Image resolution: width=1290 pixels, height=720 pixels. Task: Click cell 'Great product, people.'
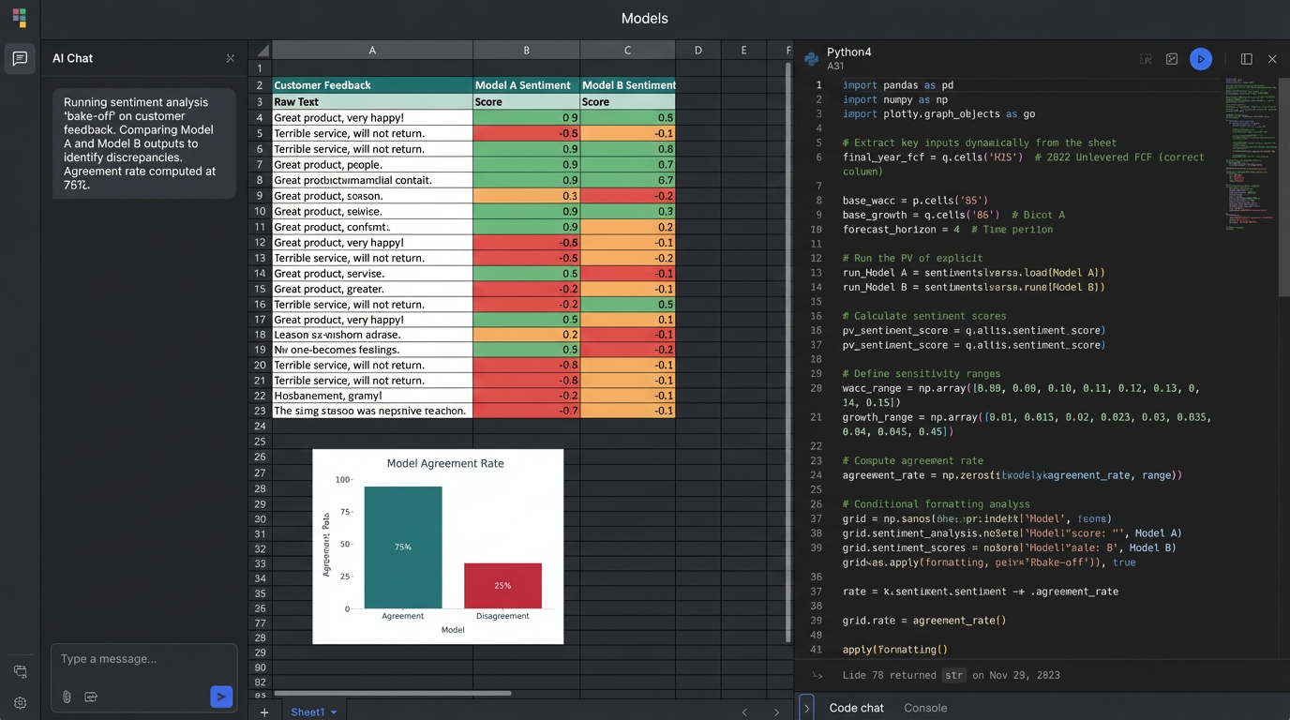pos(372,164)
